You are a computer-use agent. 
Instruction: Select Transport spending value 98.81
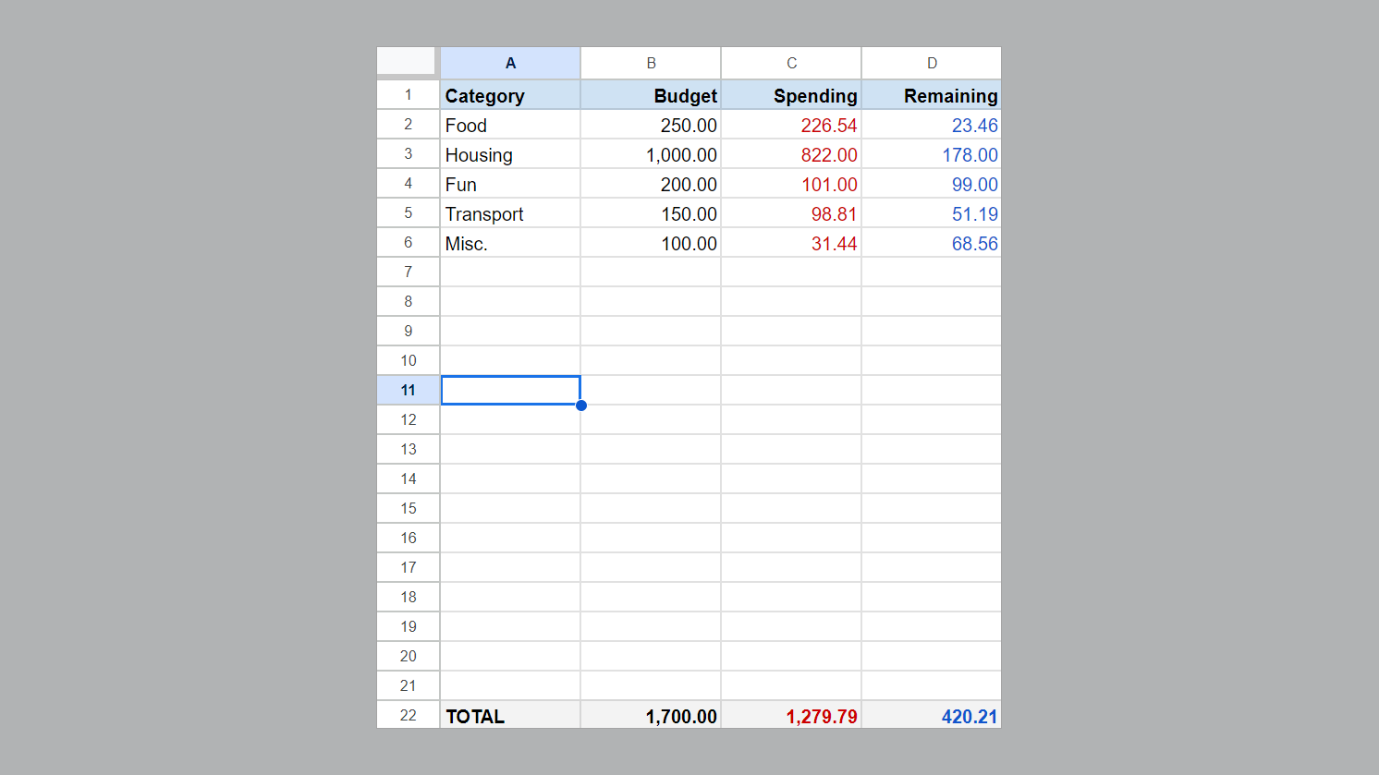pyautogui.click(x=791, y=213)
